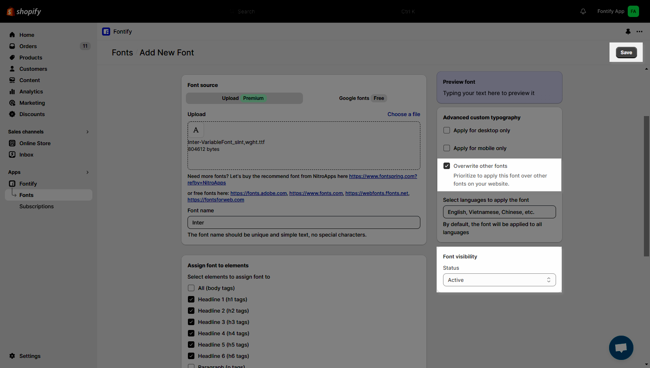Click the Choose a file link
Image resolution: width=650 pixels, height=368 pixels.
(x=403, y=114)
